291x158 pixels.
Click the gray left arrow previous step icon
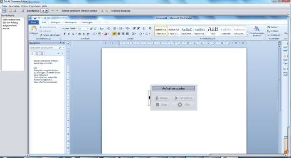tap(53, 11)
